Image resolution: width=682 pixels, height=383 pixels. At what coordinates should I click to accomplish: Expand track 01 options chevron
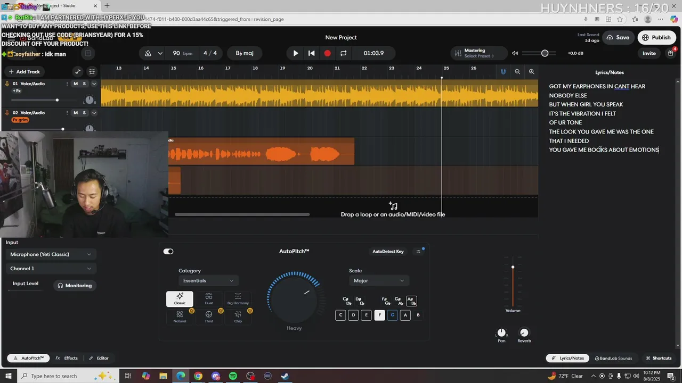(94, 84)
